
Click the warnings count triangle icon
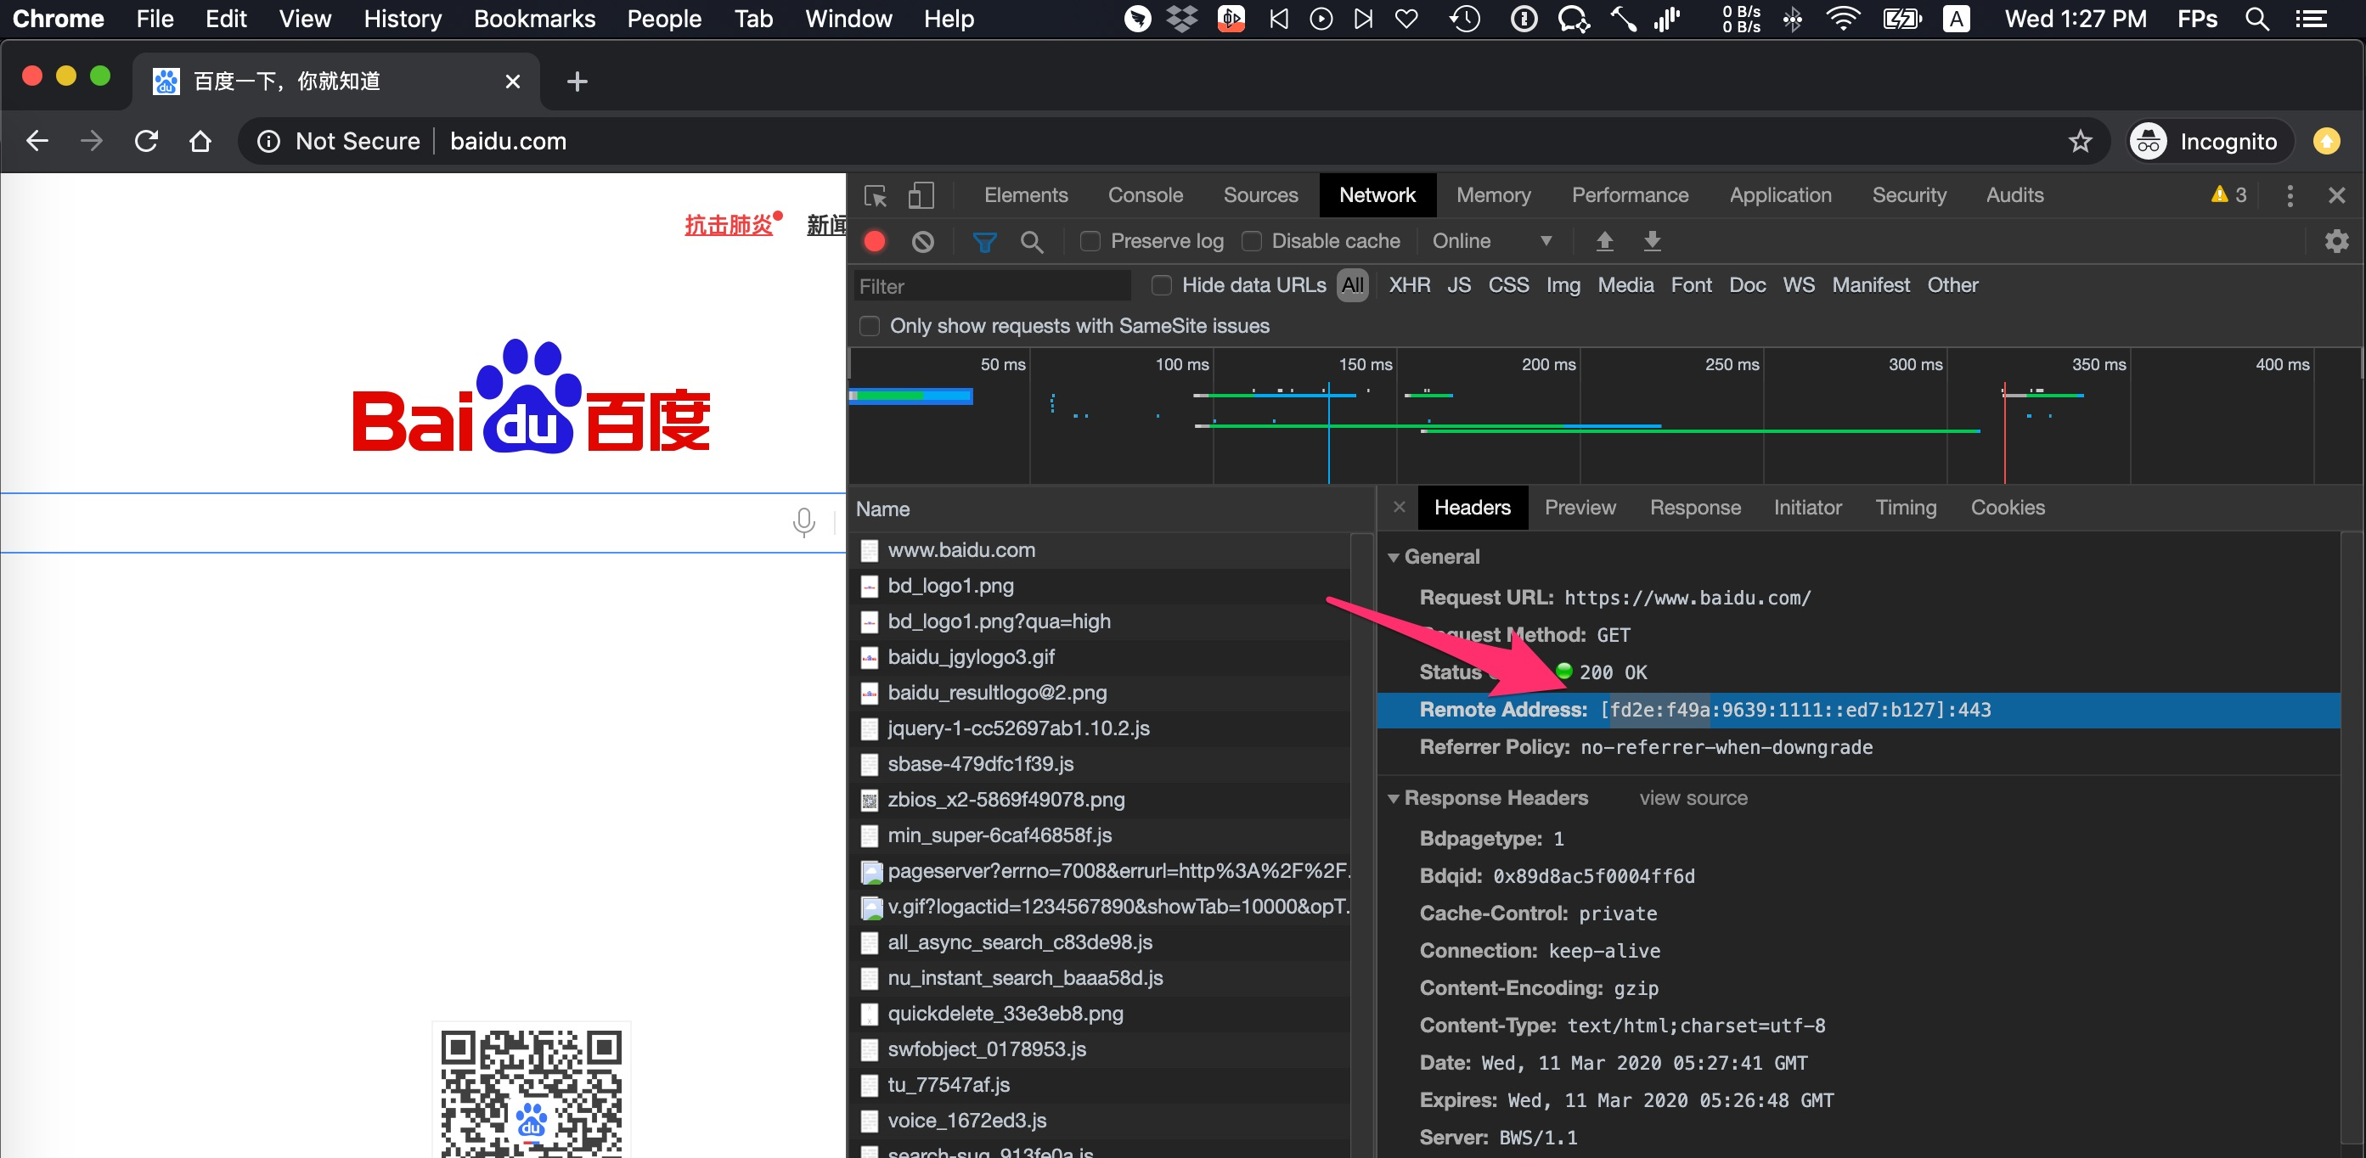(2219, 194)
